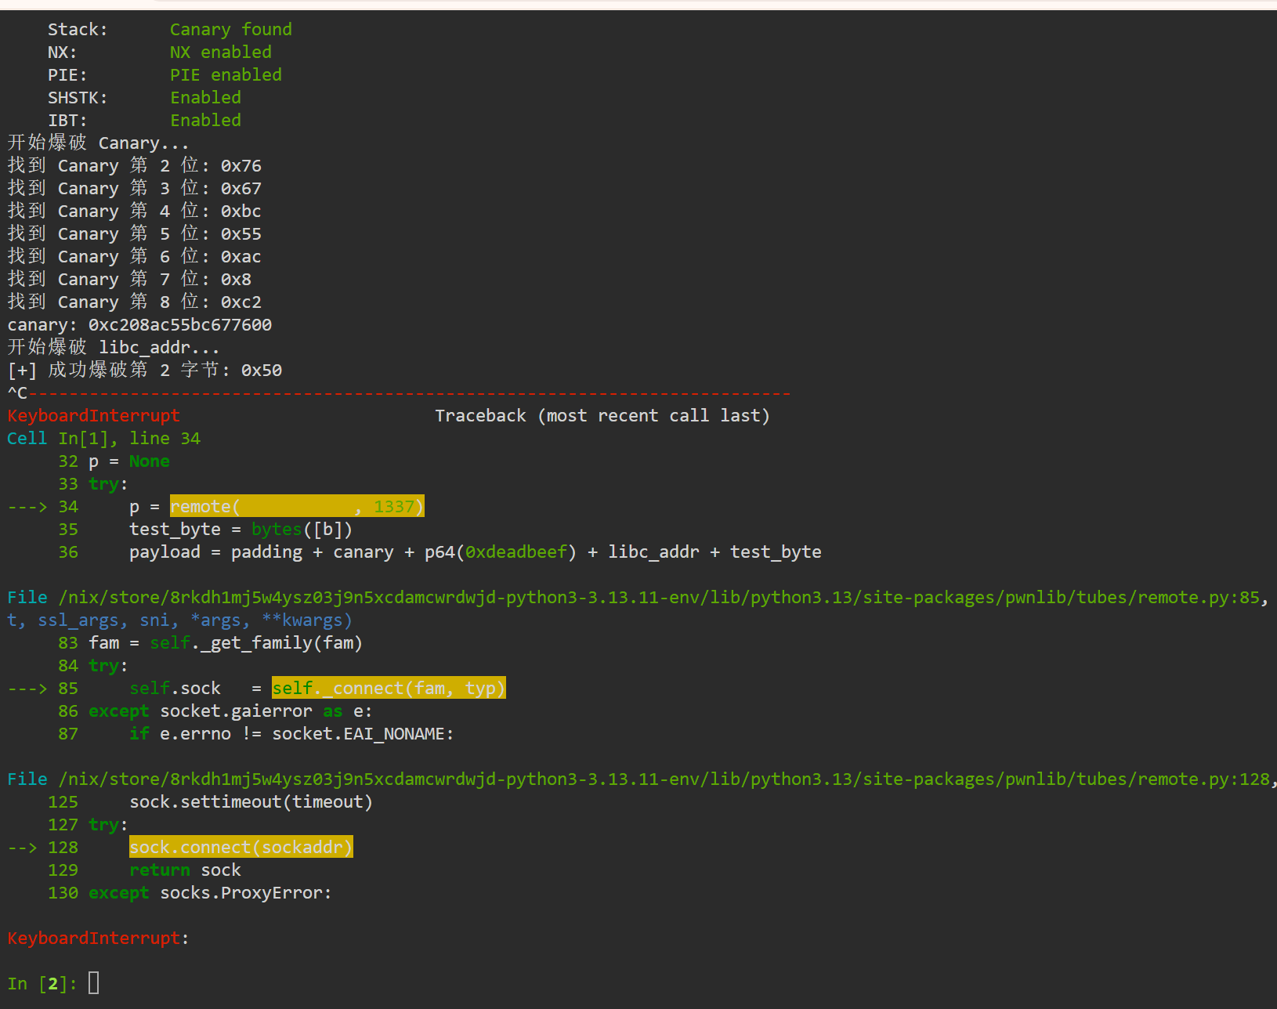Click the Canary byte 8 value 0xc2
Image resolution: width=1277 pixels, height=1009 pixels.
[241, 302]
